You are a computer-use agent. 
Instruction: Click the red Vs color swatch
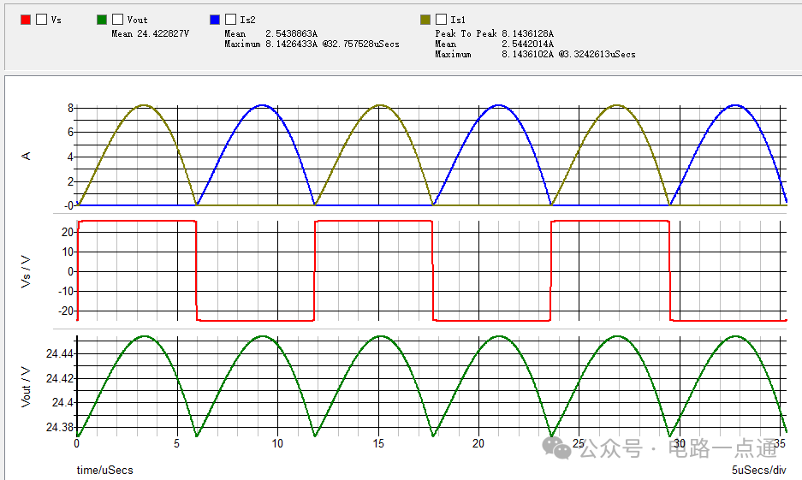(x=26, y=20)
